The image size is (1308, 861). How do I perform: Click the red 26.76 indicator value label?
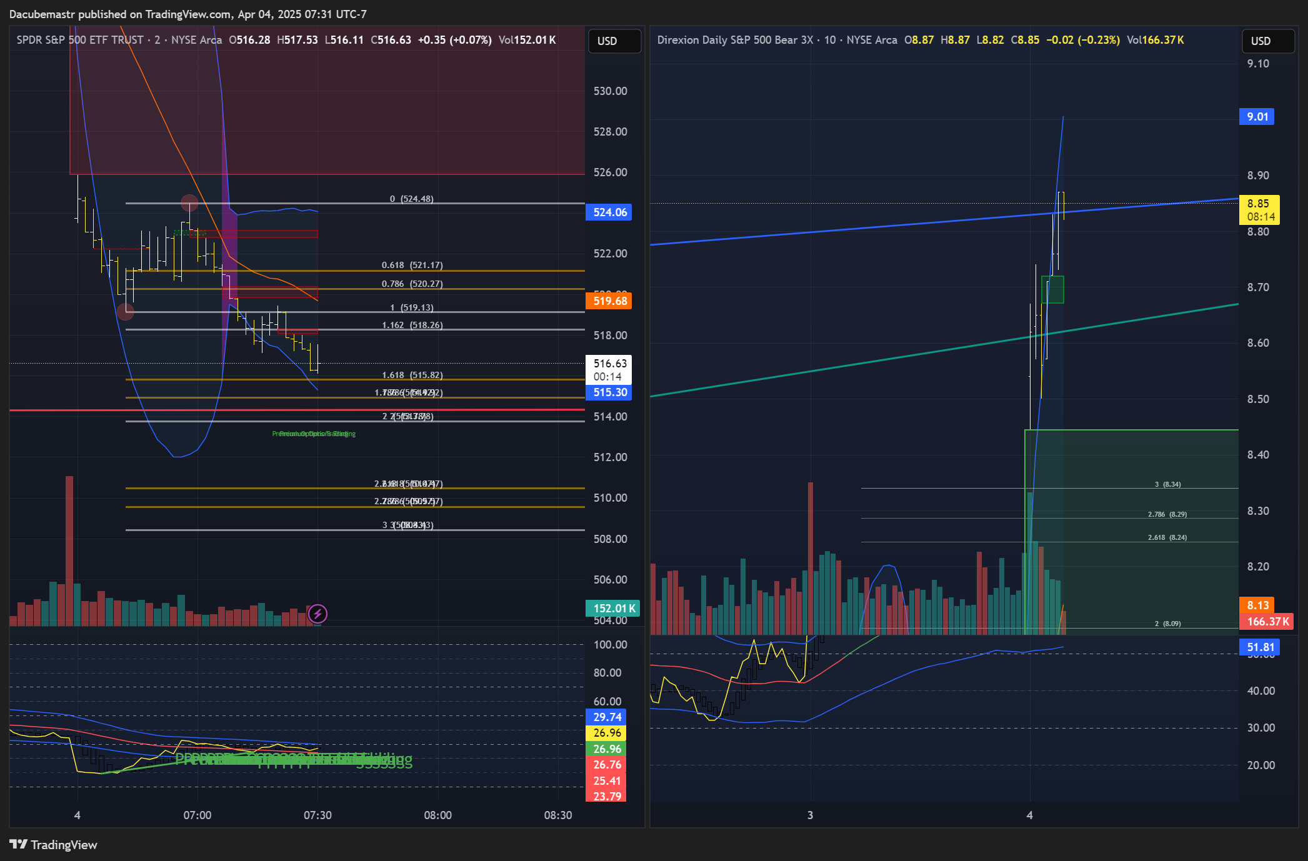coord(606,765)
